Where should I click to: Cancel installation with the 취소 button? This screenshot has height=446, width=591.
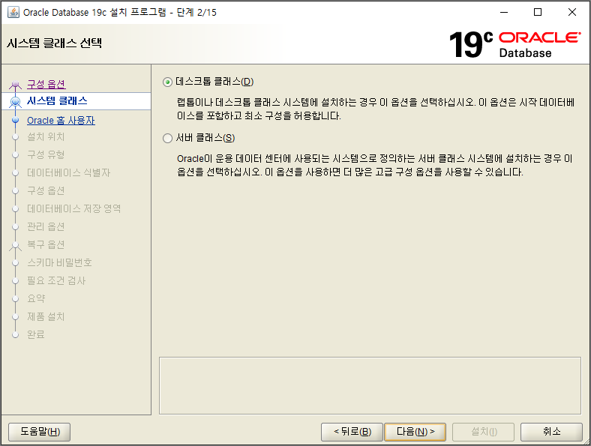click(551, 432)
